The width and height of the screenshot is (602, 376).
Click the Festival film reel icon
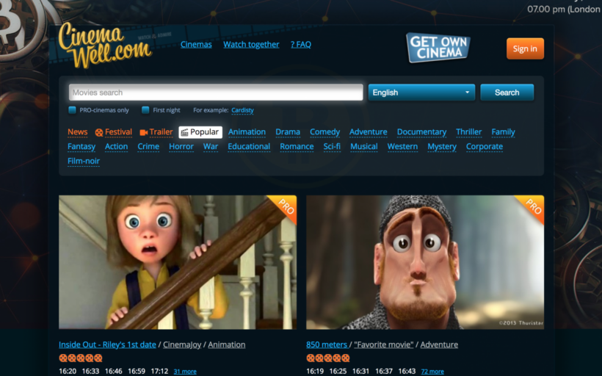pyautogui.click(x=99, y=133)
